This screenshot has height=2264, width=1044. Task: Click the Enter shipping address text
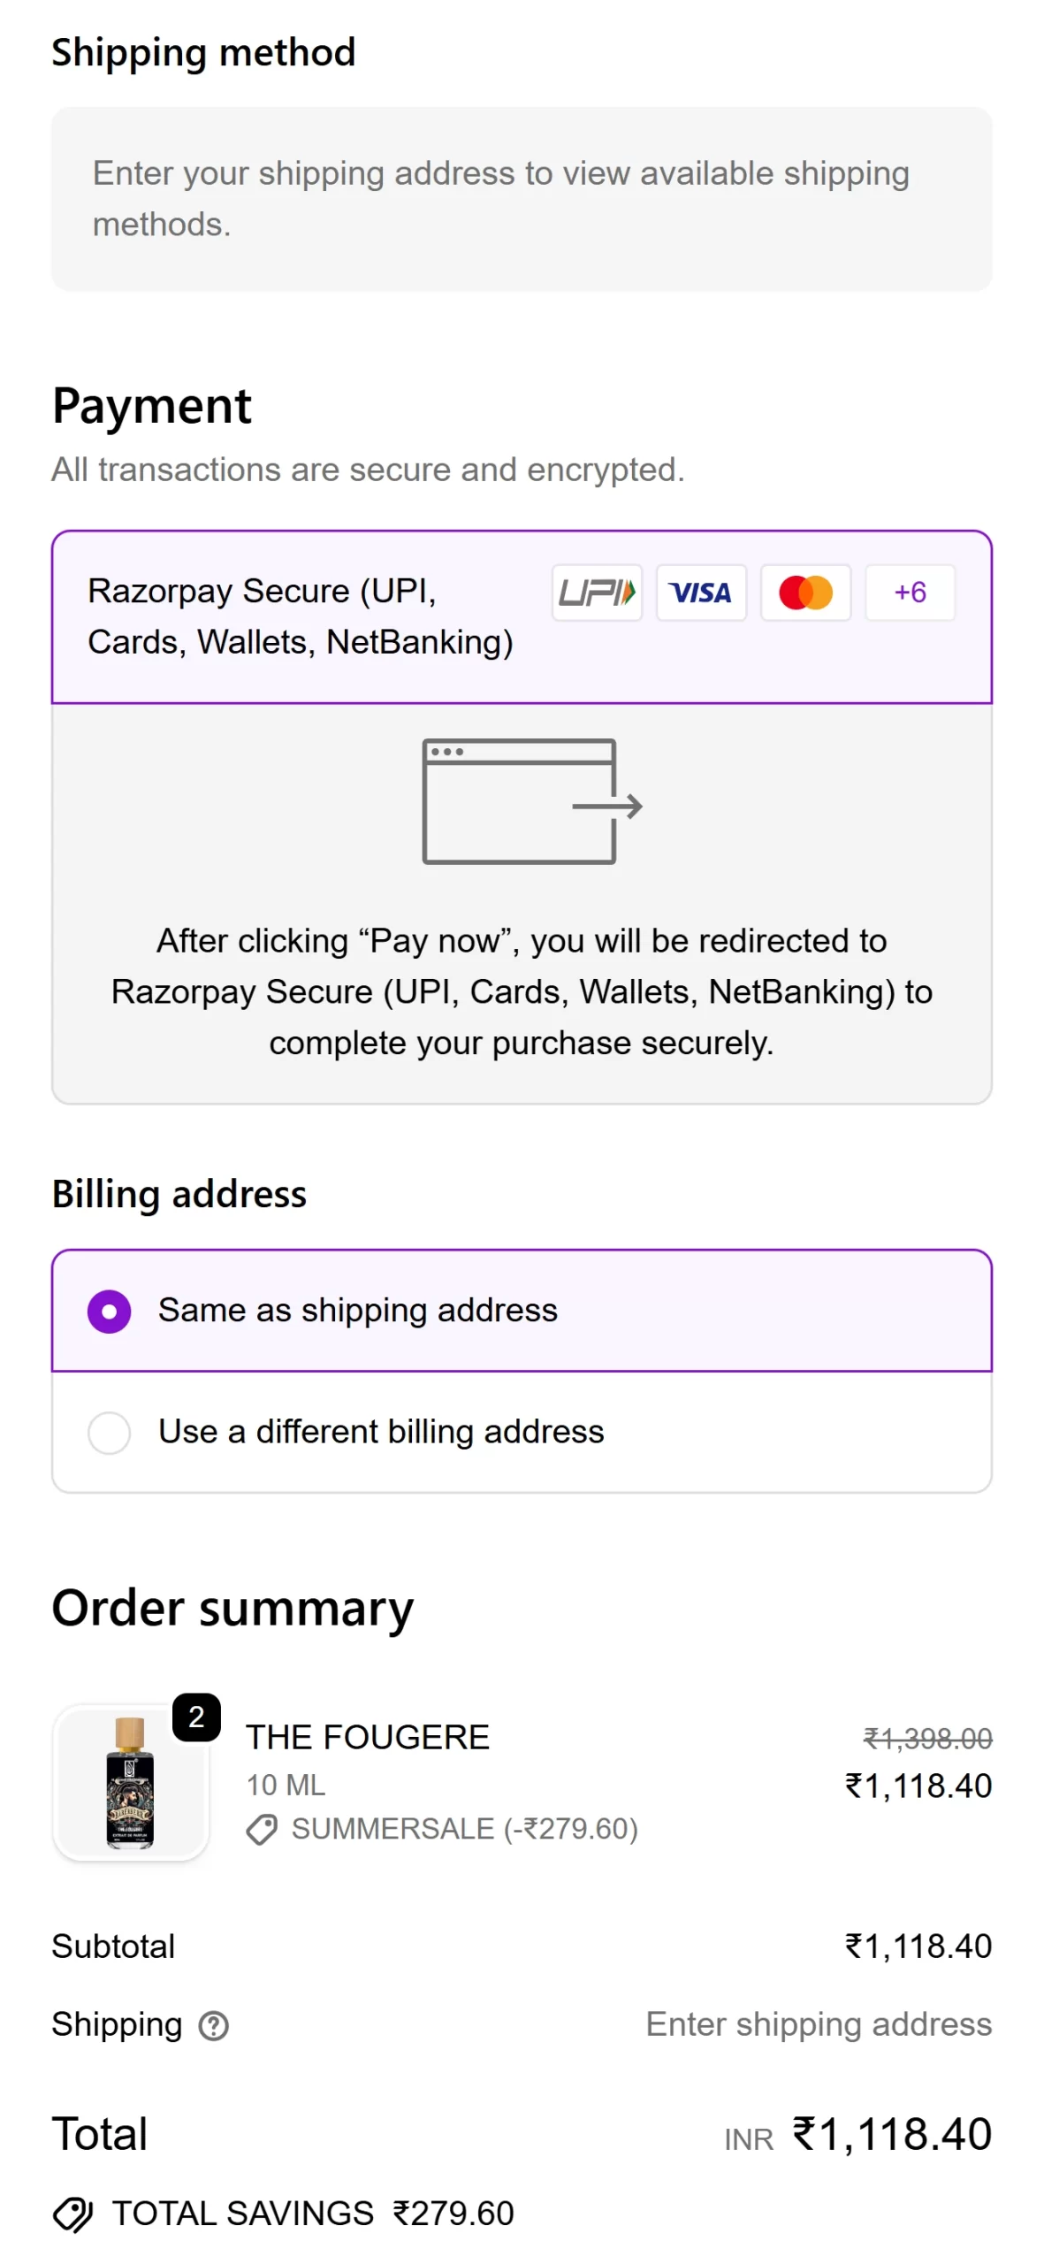pos(819,2025)
